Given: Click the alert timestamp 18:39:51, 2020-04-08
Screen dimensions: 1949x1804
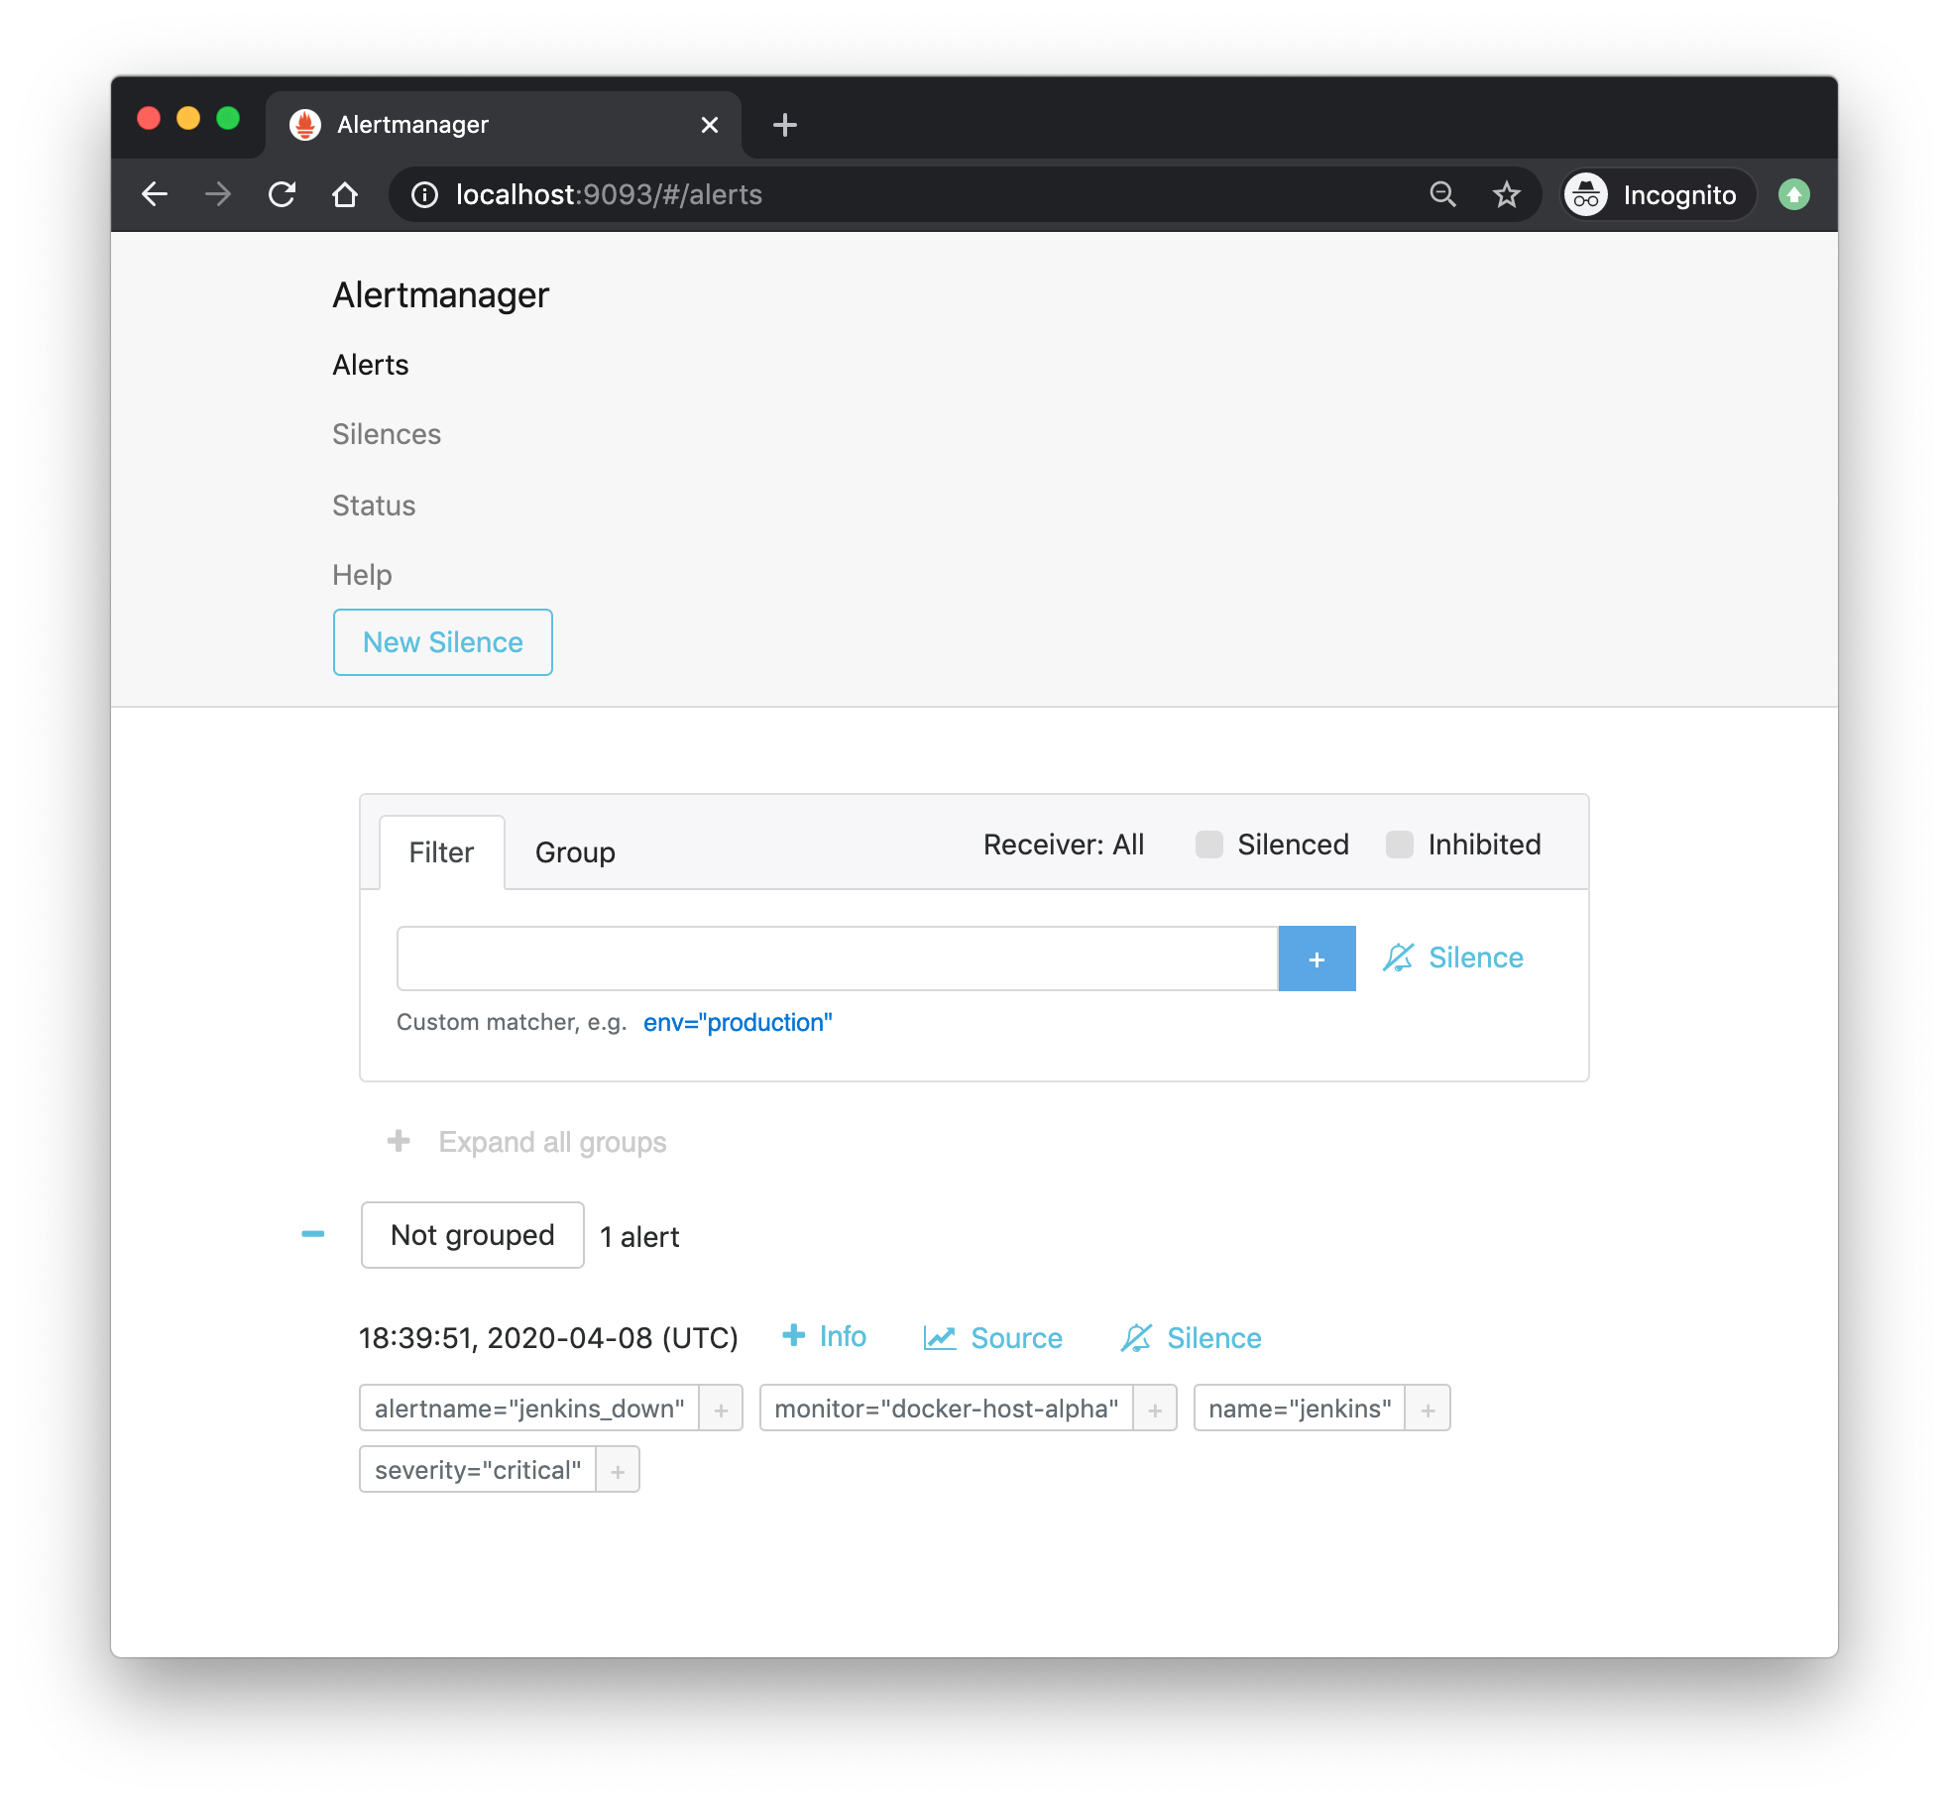Looking at the screenshot, I should click(x=548, y=1338).
